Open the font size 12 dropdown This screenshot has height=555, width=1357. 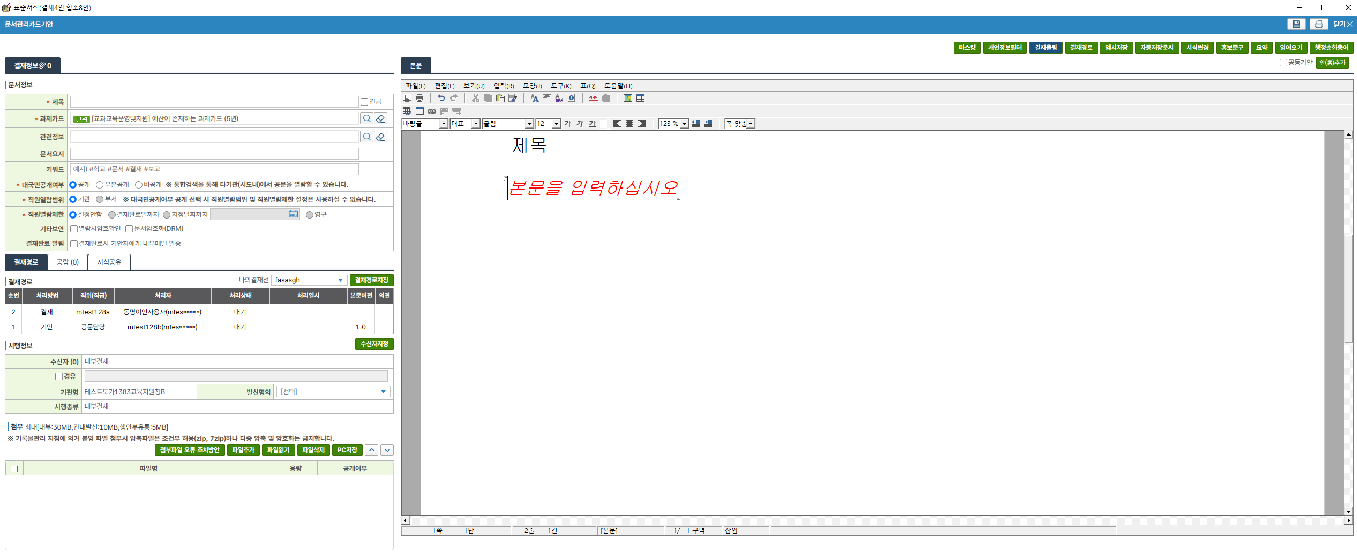click(556, 124)
